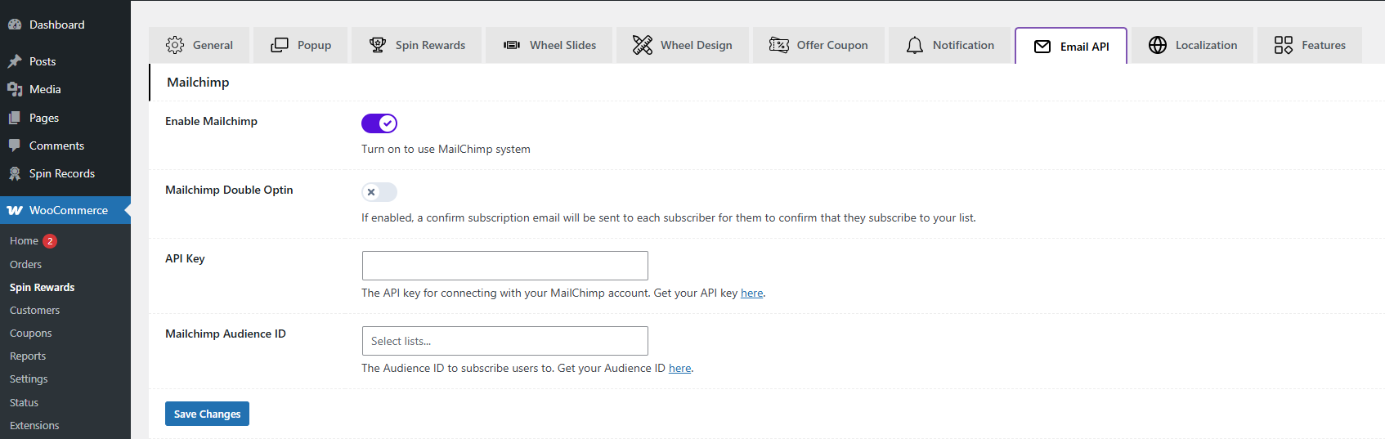Click the Notification bell icon
1385x439 pixels.
point(915,45)
